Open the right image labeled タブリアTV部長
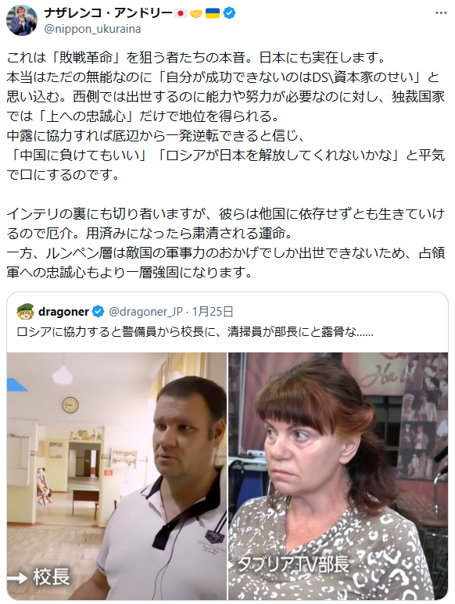The width and height of the screenshot is (455, 604). click(339, 476)
